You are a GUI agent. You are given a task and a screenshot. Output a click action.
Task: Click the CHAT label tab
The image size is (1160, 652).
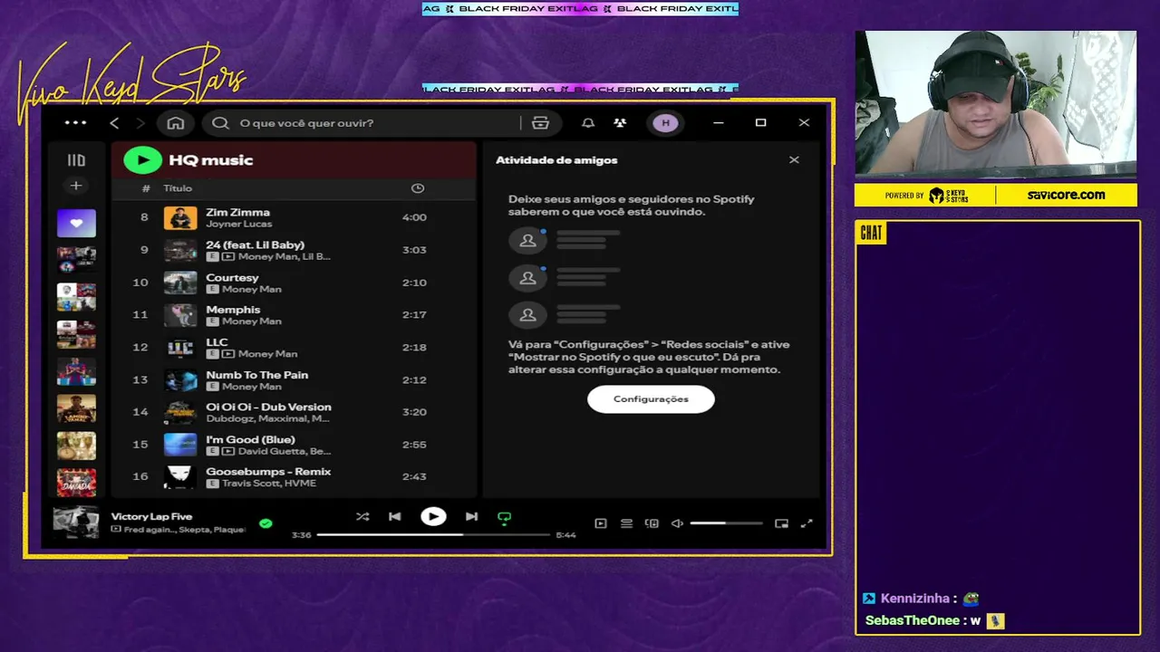[x=871, y=234]
